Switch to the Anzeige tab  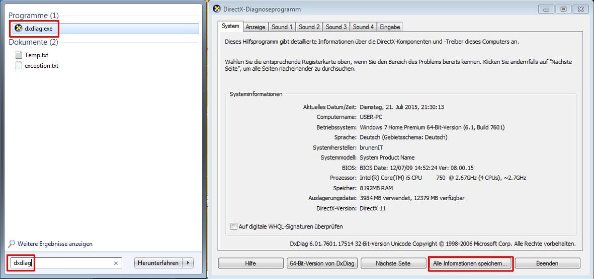click(256, 27)
